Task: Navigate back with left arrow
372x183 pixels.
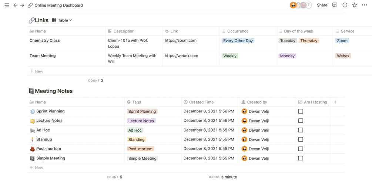Action: [15, 5]
